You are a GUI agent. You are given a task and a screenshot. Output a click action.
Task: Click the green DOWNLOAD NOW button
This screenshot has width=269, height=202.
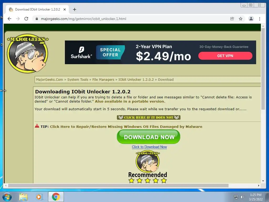pos(149,137)
